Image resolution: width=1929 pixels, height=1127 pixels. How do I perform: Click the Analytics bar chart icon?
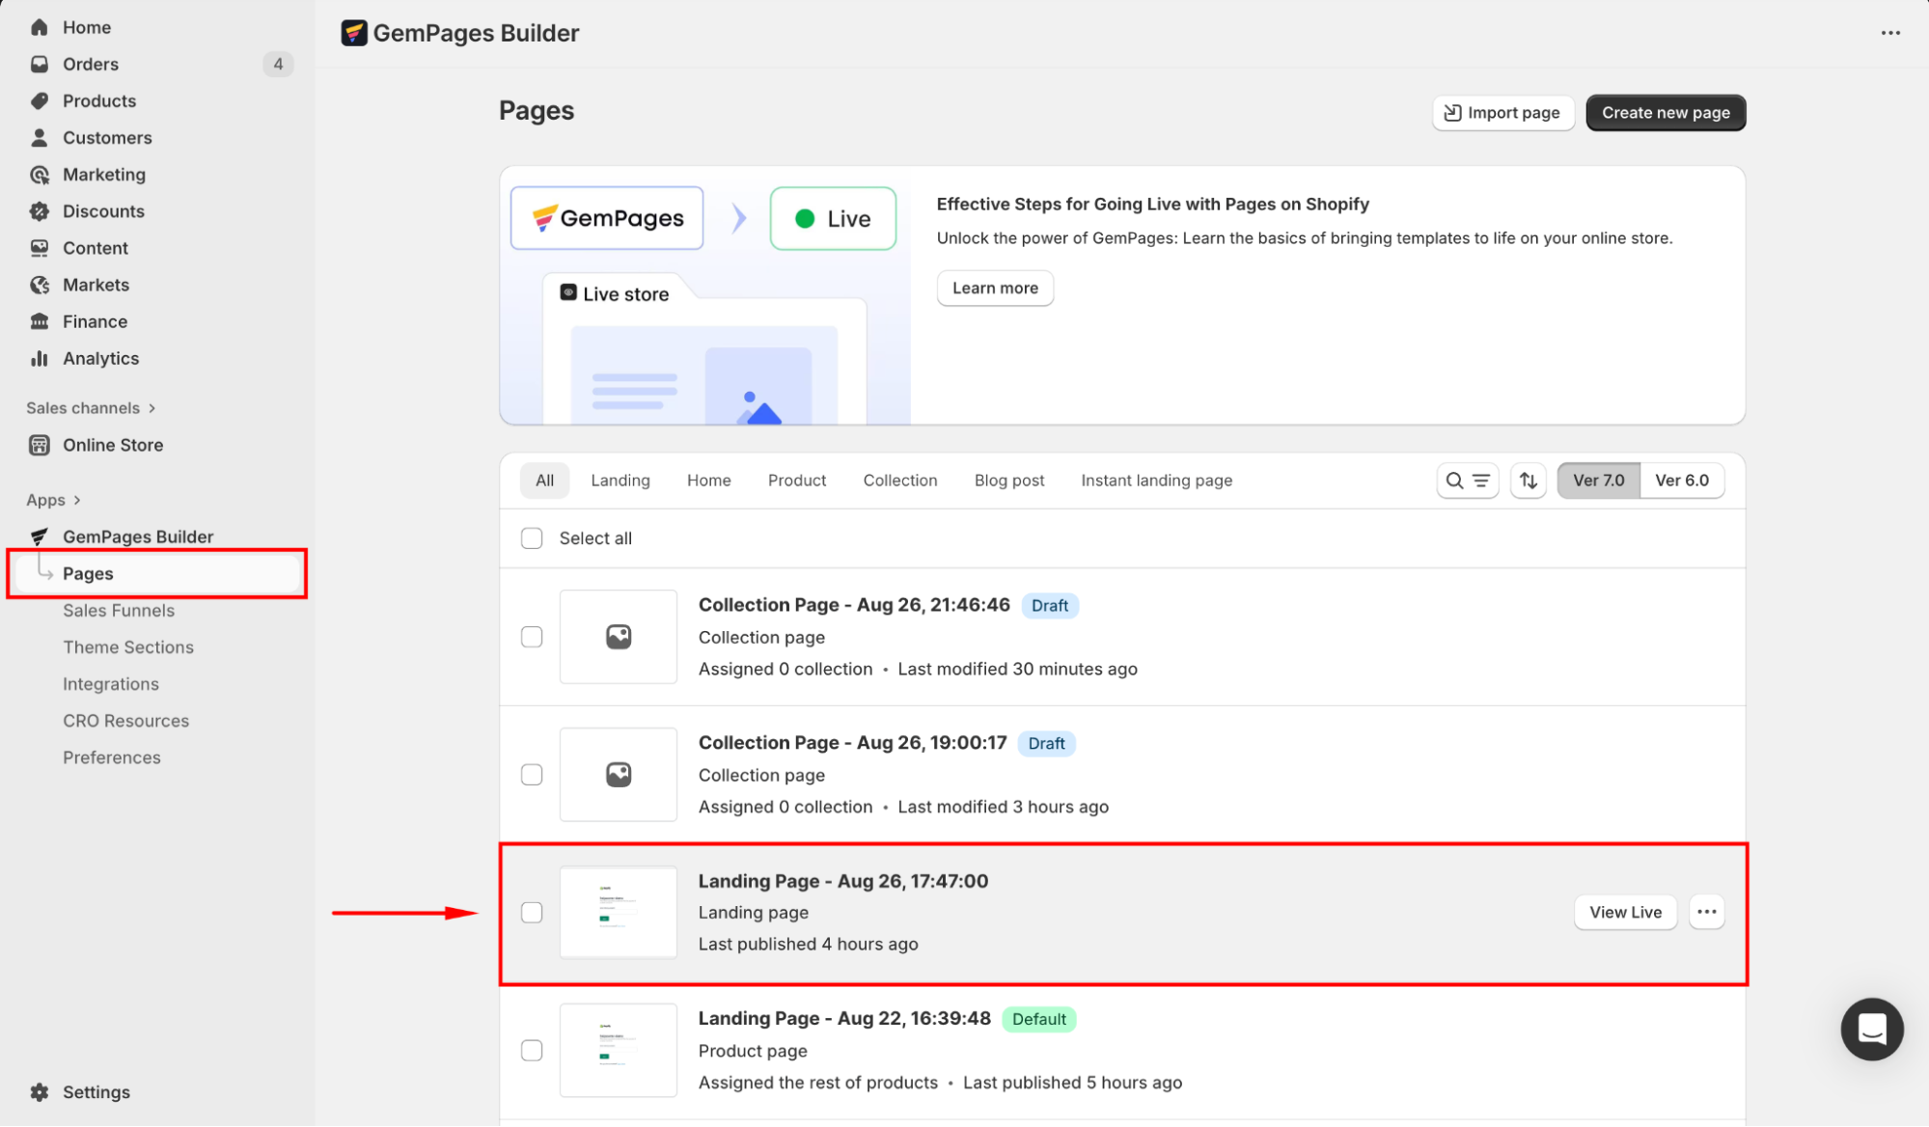click(40, 359)
